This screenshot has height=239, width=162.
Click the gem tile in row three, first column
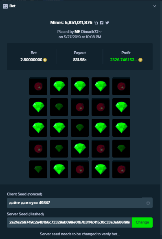coord(38,128)
